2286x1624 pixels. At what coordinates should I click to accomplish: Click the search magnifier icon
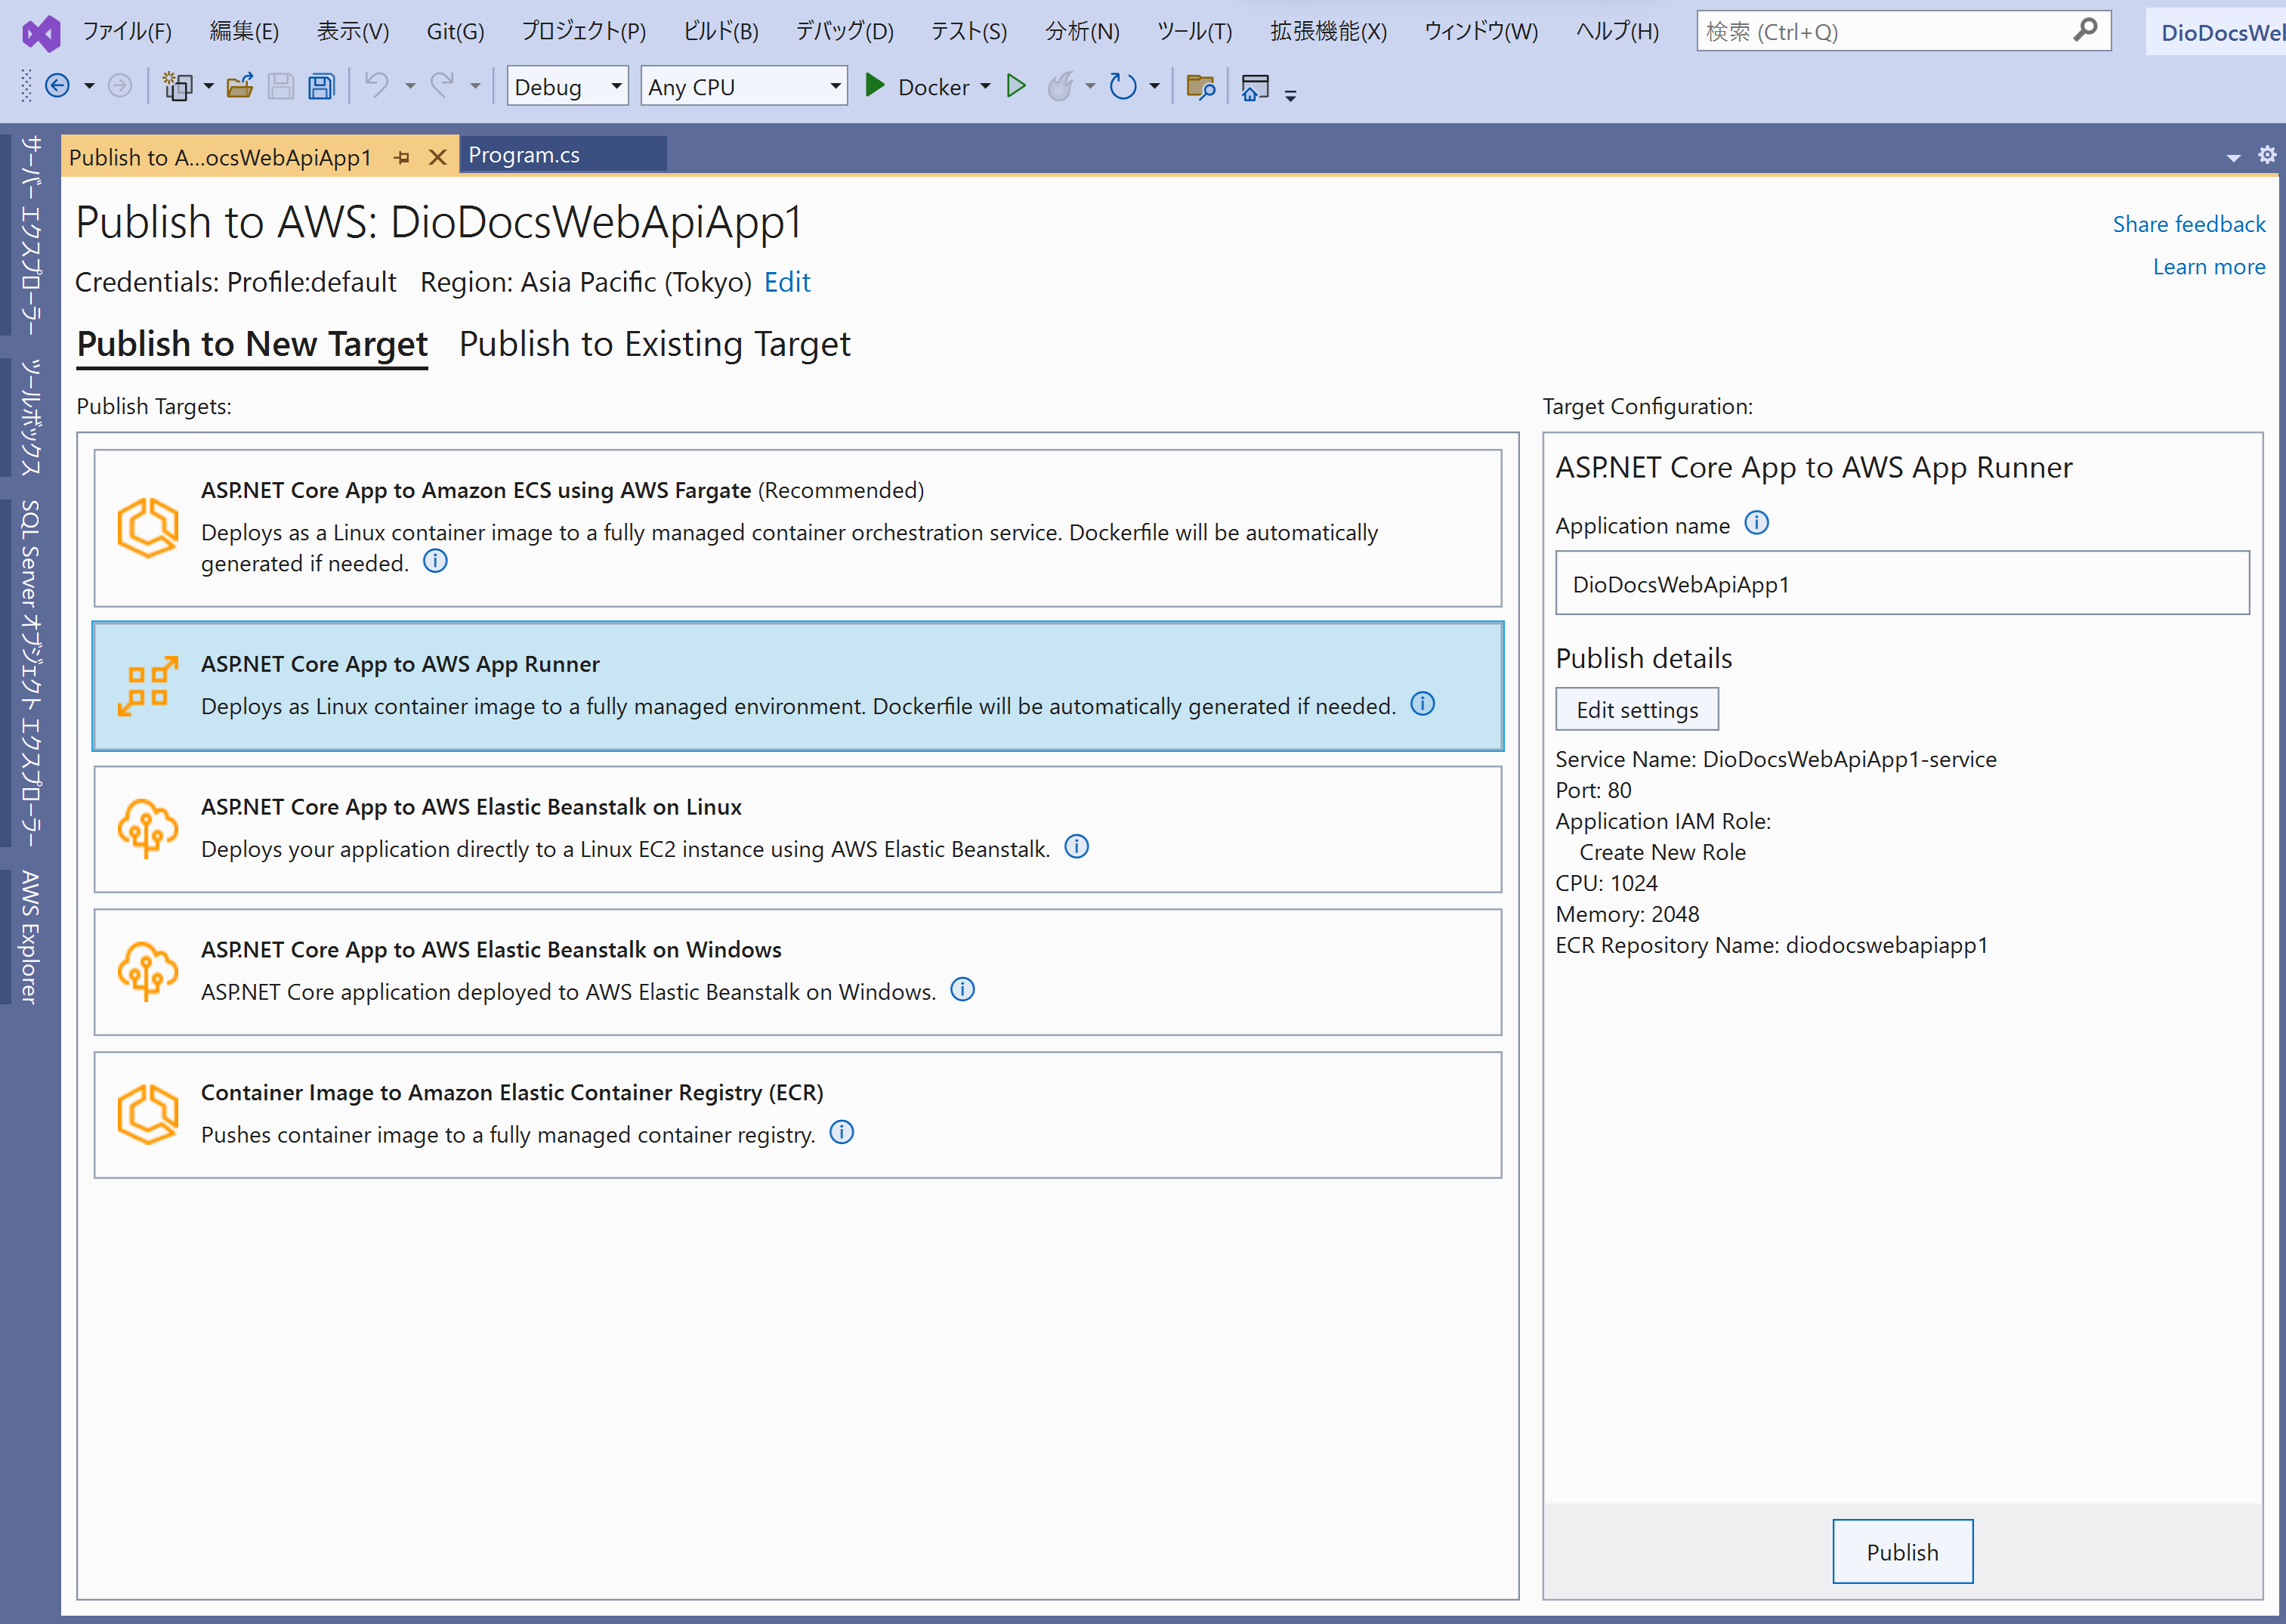click(2085, 31)
